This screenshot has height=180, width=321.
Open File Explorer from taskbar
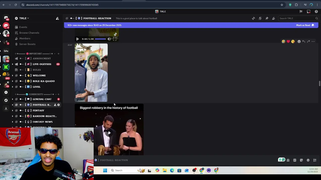tap(165, 170)
